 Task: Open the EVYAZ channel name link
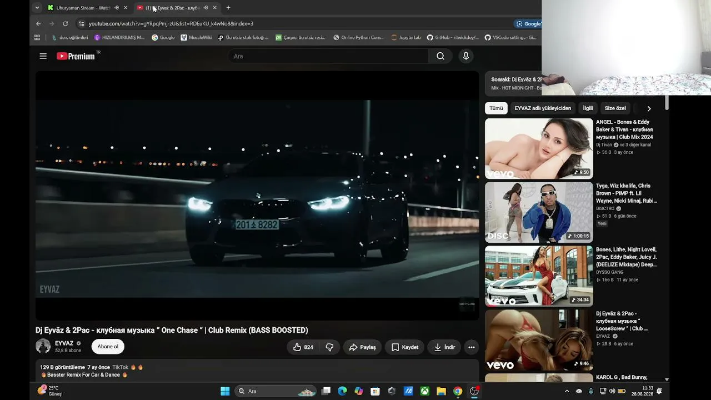(x=64, y=343)
